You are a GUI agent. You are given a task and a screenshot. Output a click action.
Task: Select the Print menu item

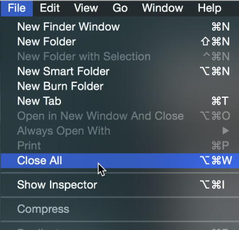tap(119, 145)
